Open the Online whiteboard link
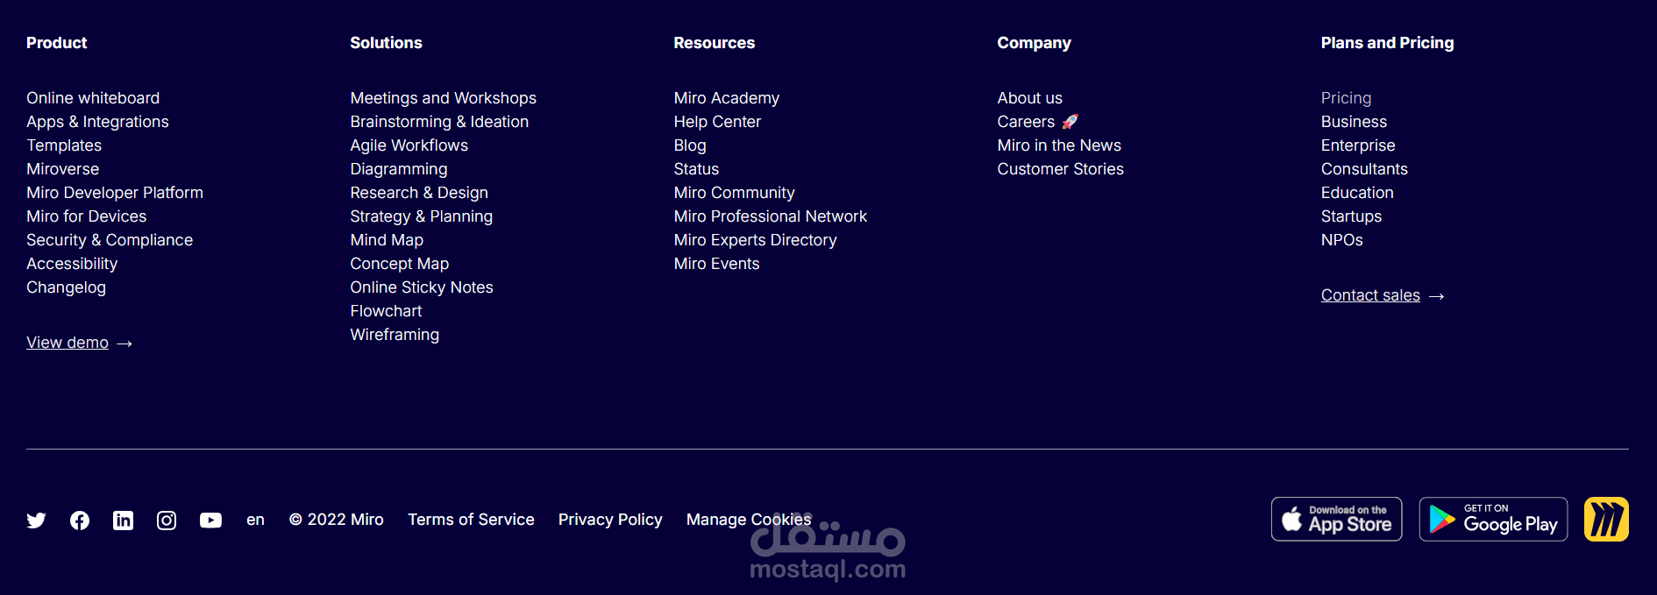This screenshot has height=595, width=1657. pyautogui.click(x=93, y=98)
